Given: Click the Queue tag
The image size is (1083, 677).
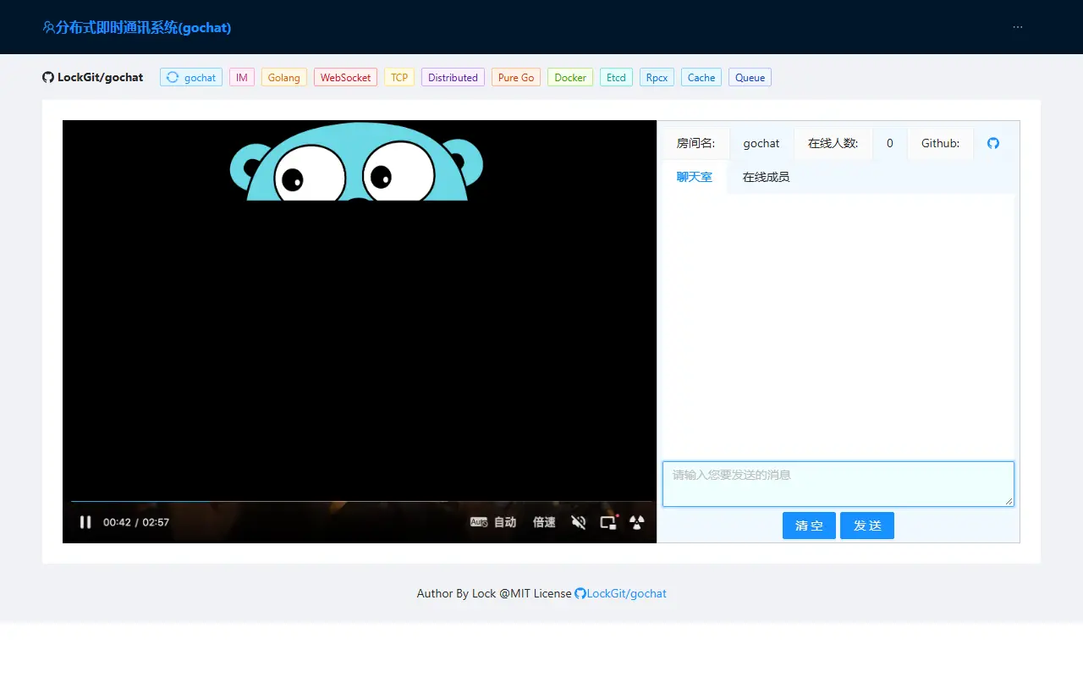Looking at the screenshot, I should coord(750,77).
